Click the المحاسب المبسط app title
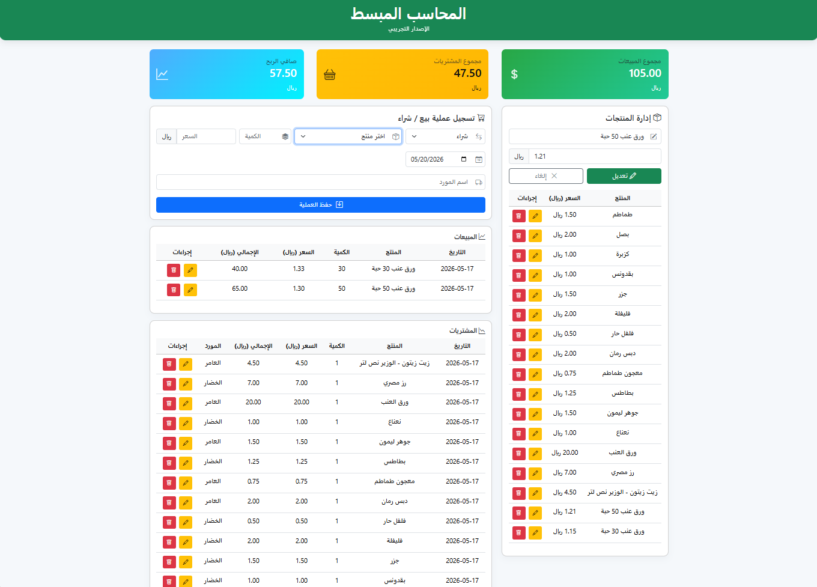 pyautogui.click(x=408, y=14)
